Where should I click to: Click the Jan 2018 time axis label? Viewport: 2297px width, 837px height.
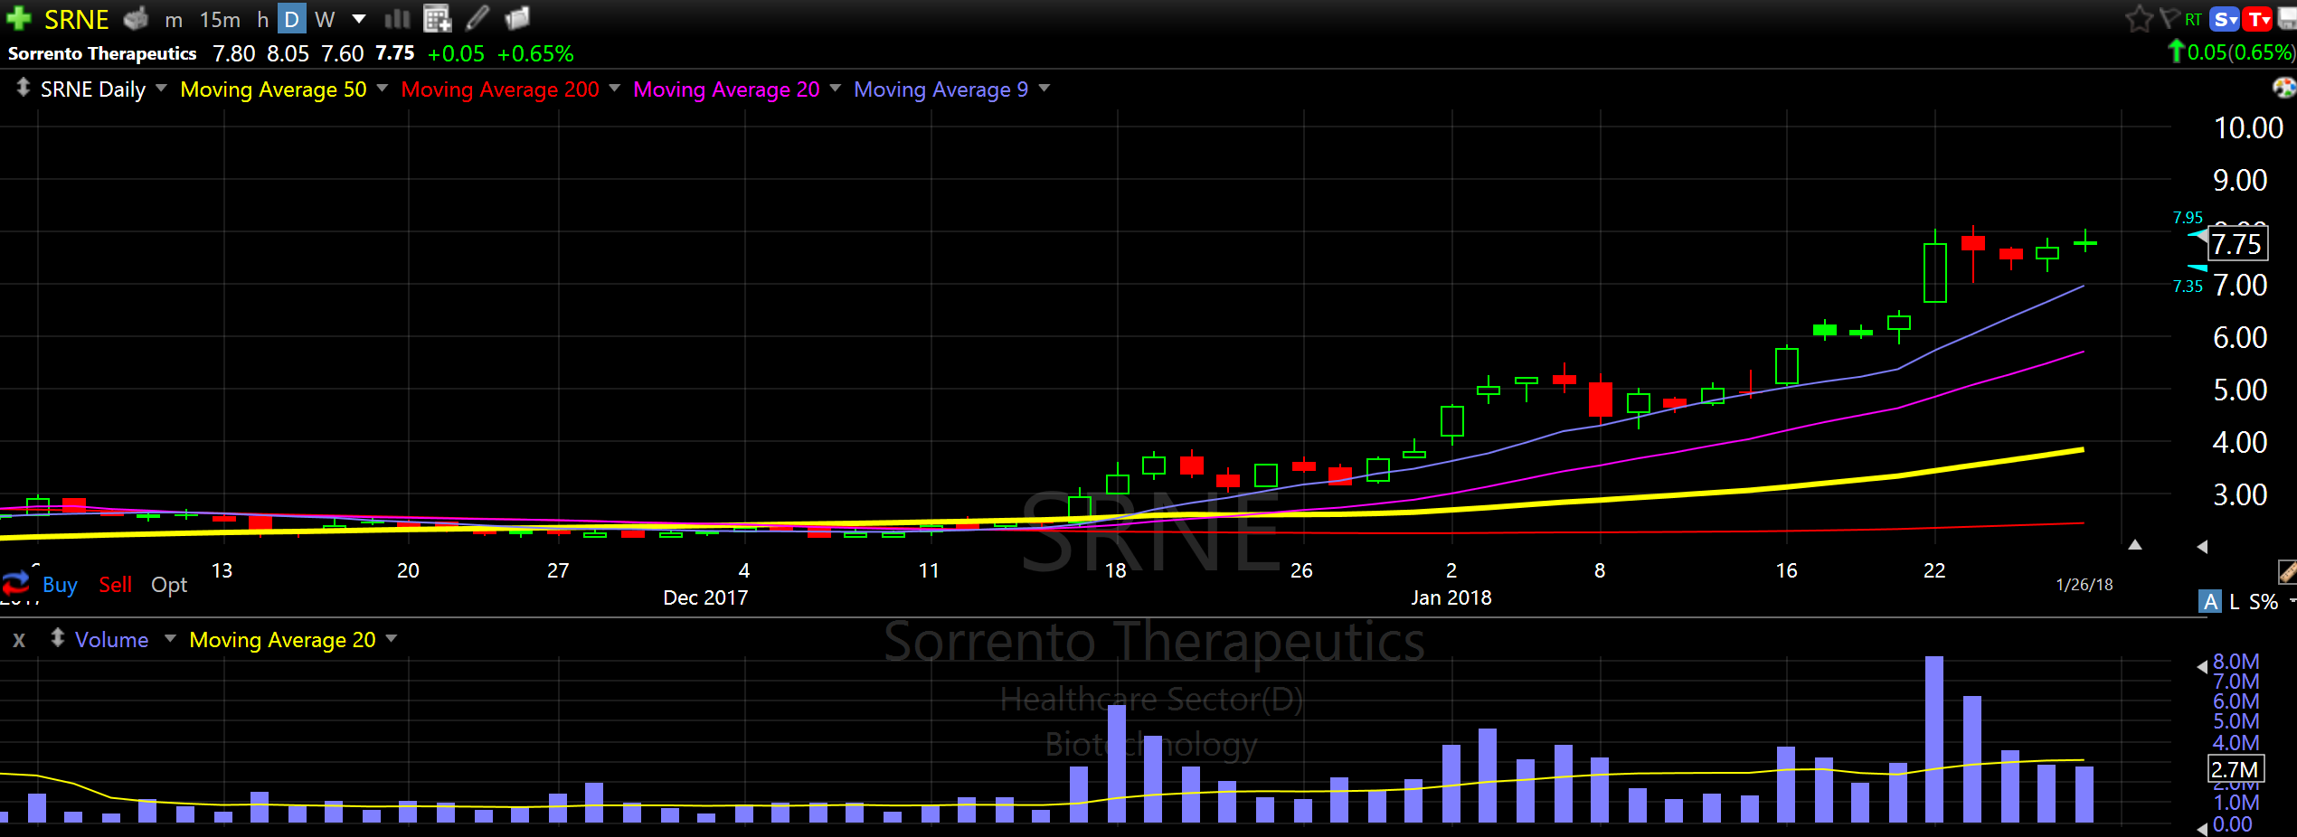pyautogui.click(x=1451, y=597)
